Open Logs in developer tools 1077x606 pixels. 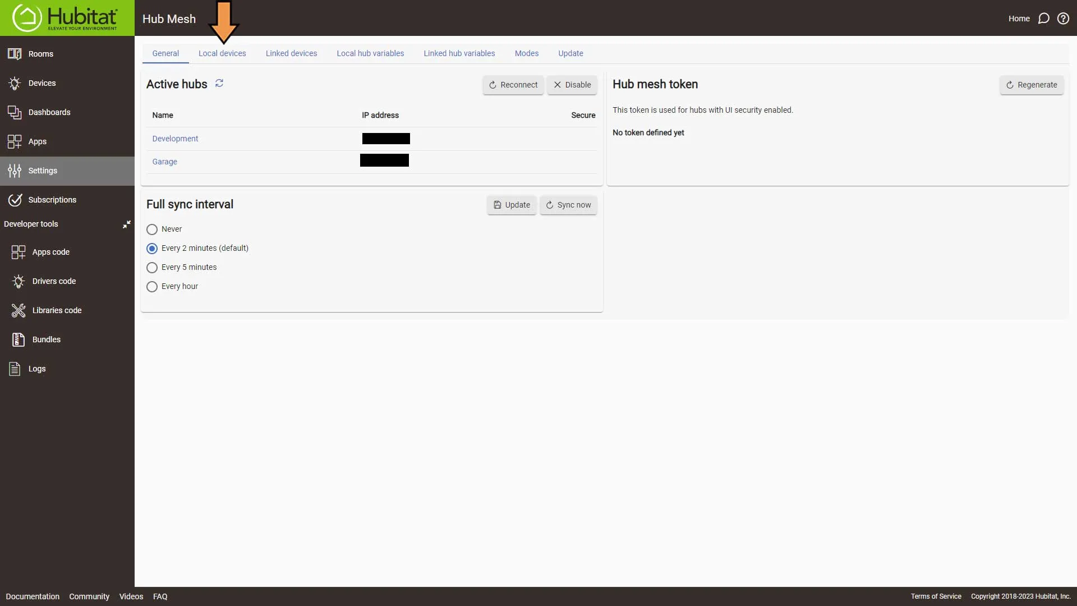[37, 369]
